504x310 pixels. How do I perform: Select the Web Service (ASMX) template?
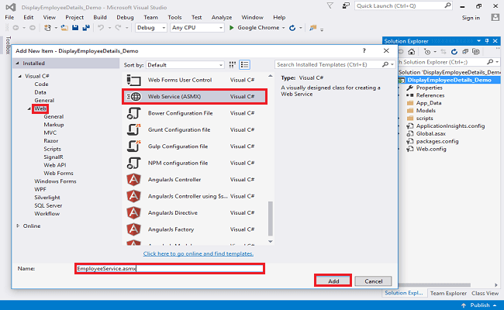tap(195, 96)
